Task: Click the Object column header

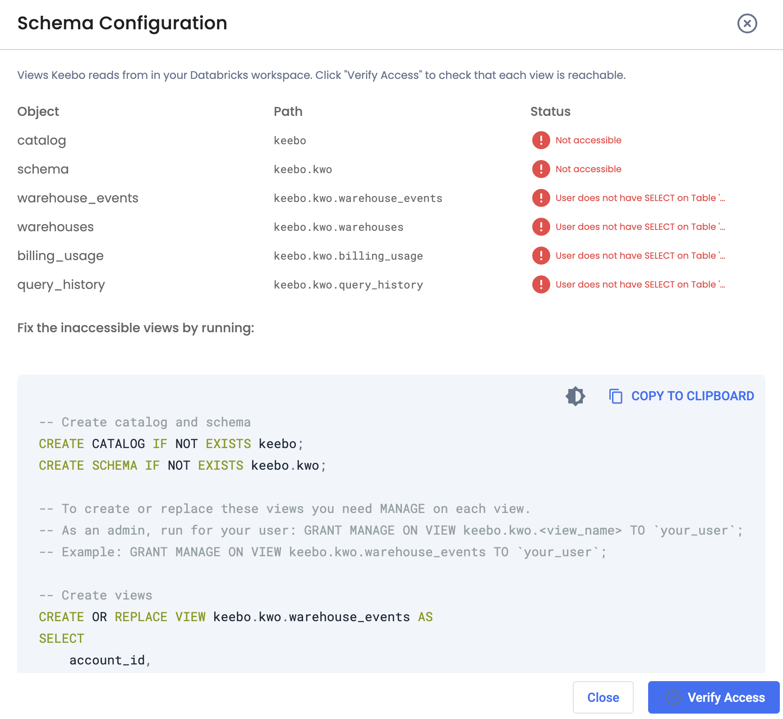Action: pos(38,112)
